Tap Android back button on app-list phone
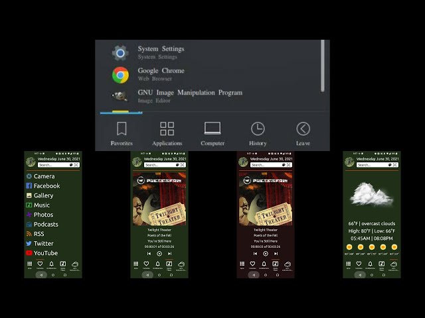The image size is (425, 318). [41, 275]
